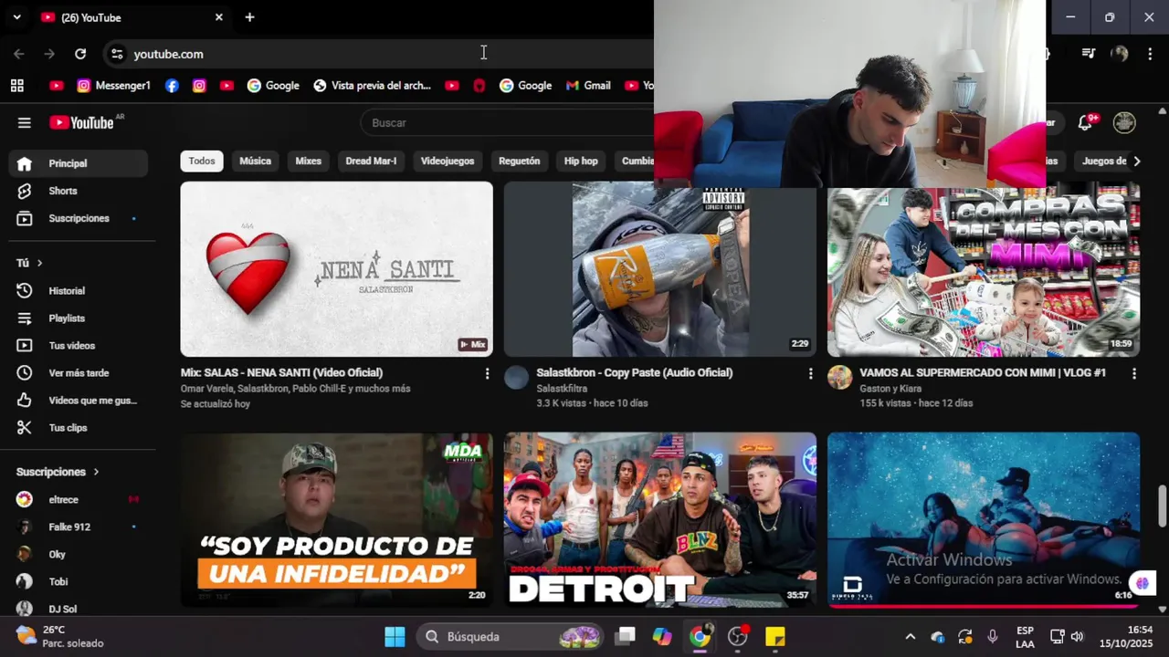This screenshot has width=1169, height=657.
Task: Expand the Tú section
Action: [x=29, y=263]
